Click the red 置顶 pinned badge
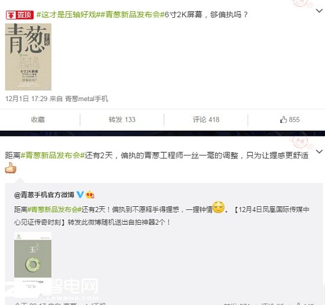The image size is (325, 305). (x=19, y=15)
